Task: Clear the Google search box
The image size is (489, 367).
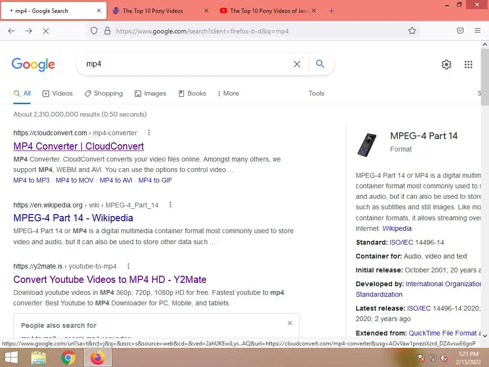Action: pyautogui.click(x=297, y=64)
